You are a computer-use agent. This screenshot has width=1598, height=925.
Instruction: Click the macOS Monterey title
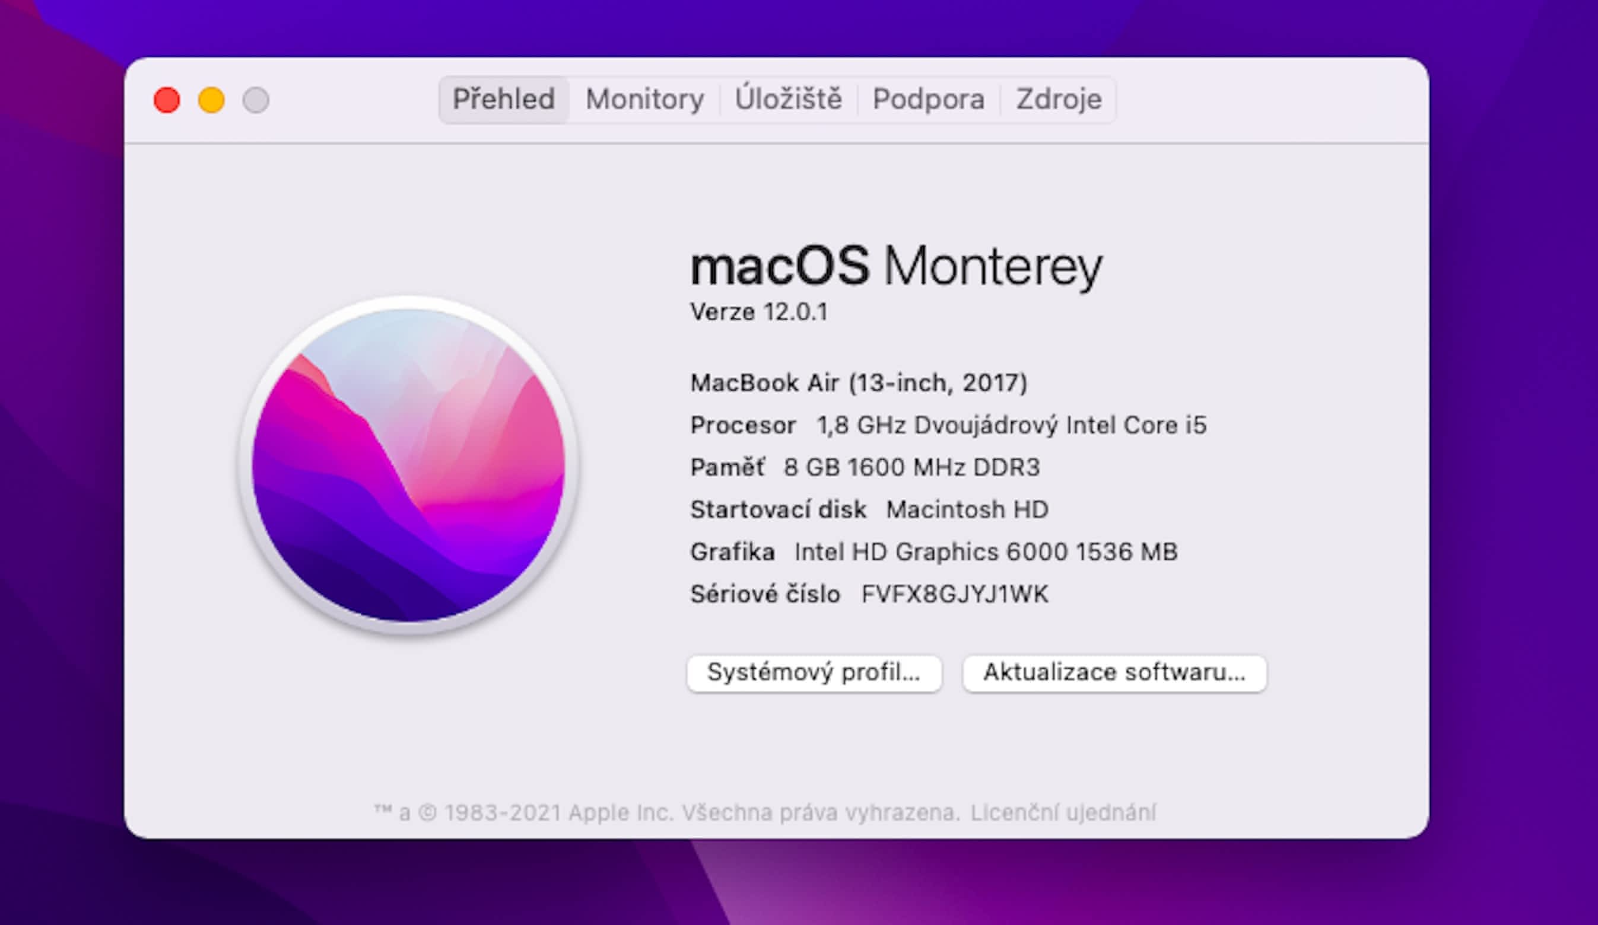[895, 266]
